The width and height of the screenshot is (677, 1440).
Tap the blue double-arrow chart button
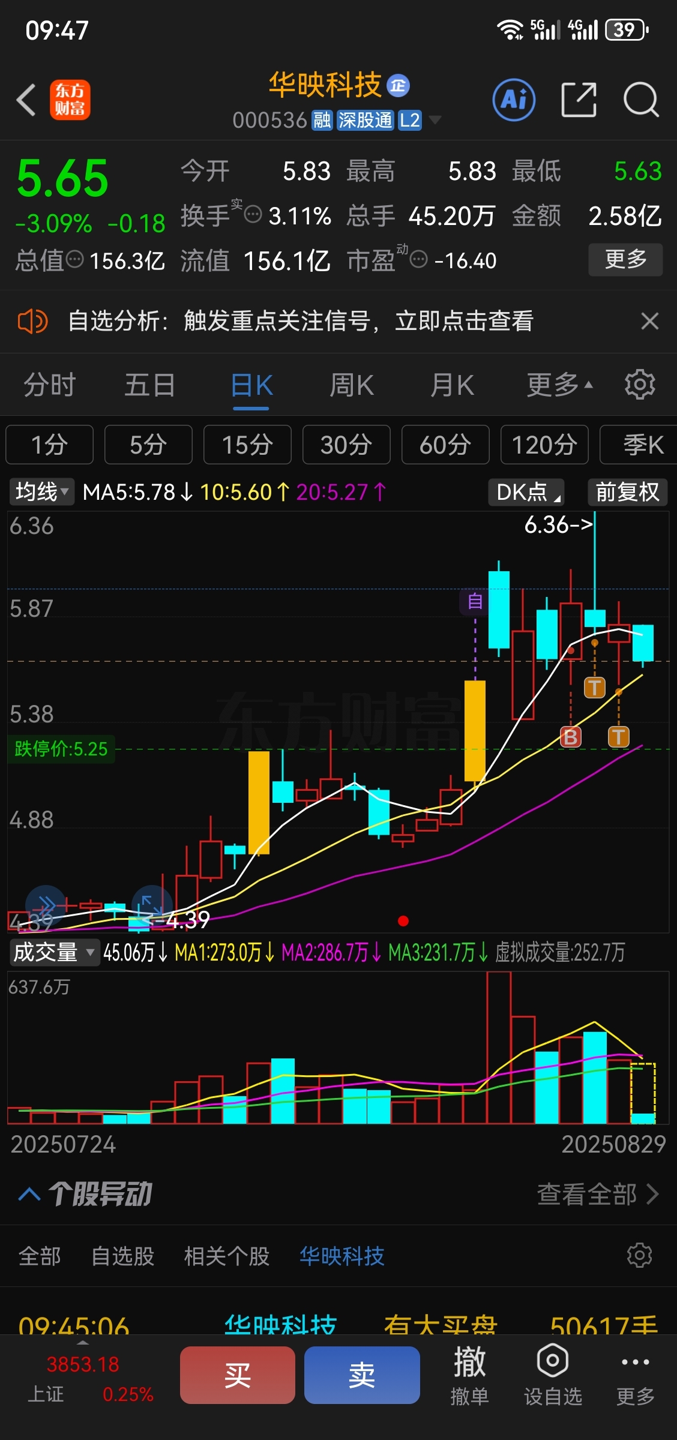(x=46, y=904)
